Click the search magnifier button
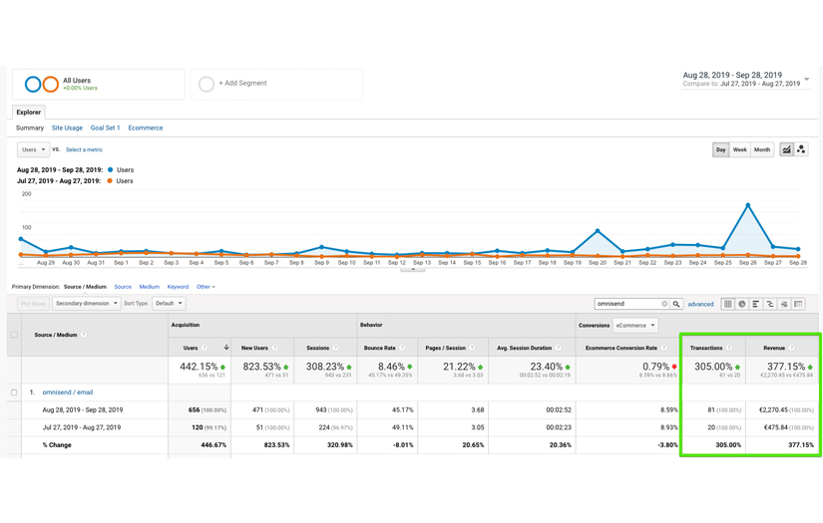 click(676, 304)
